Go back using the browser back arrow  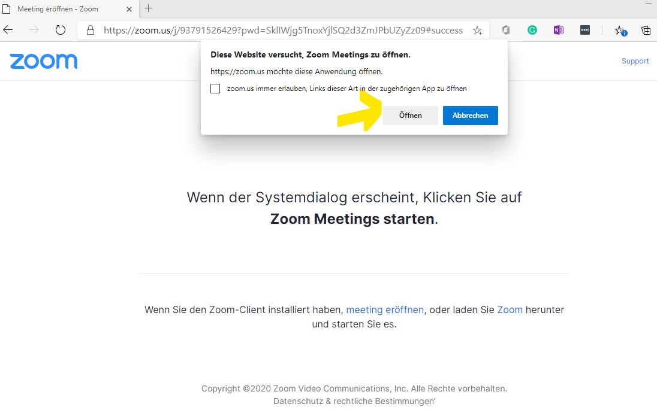8,30
